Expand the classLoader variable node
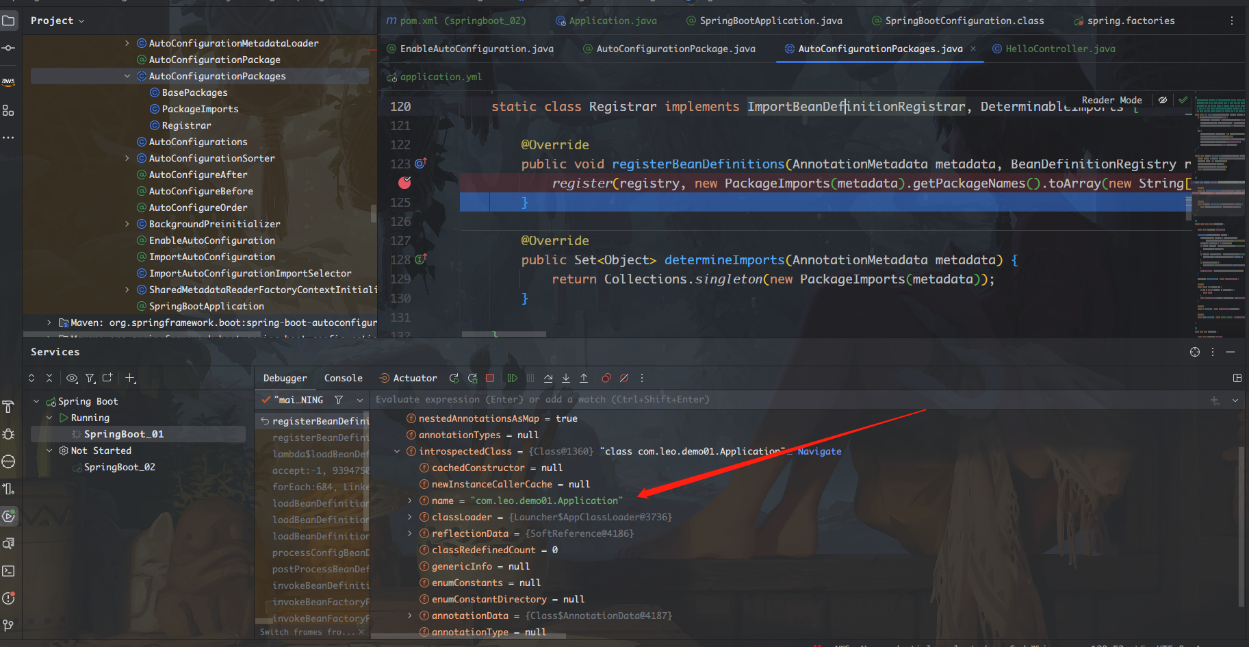The image size is (1249, 647). coord(410,517)
